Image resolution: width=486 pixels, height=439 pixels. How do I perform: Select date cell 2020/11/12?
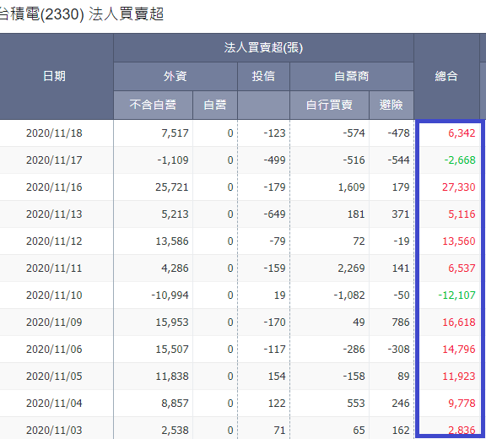coord(54,241)
